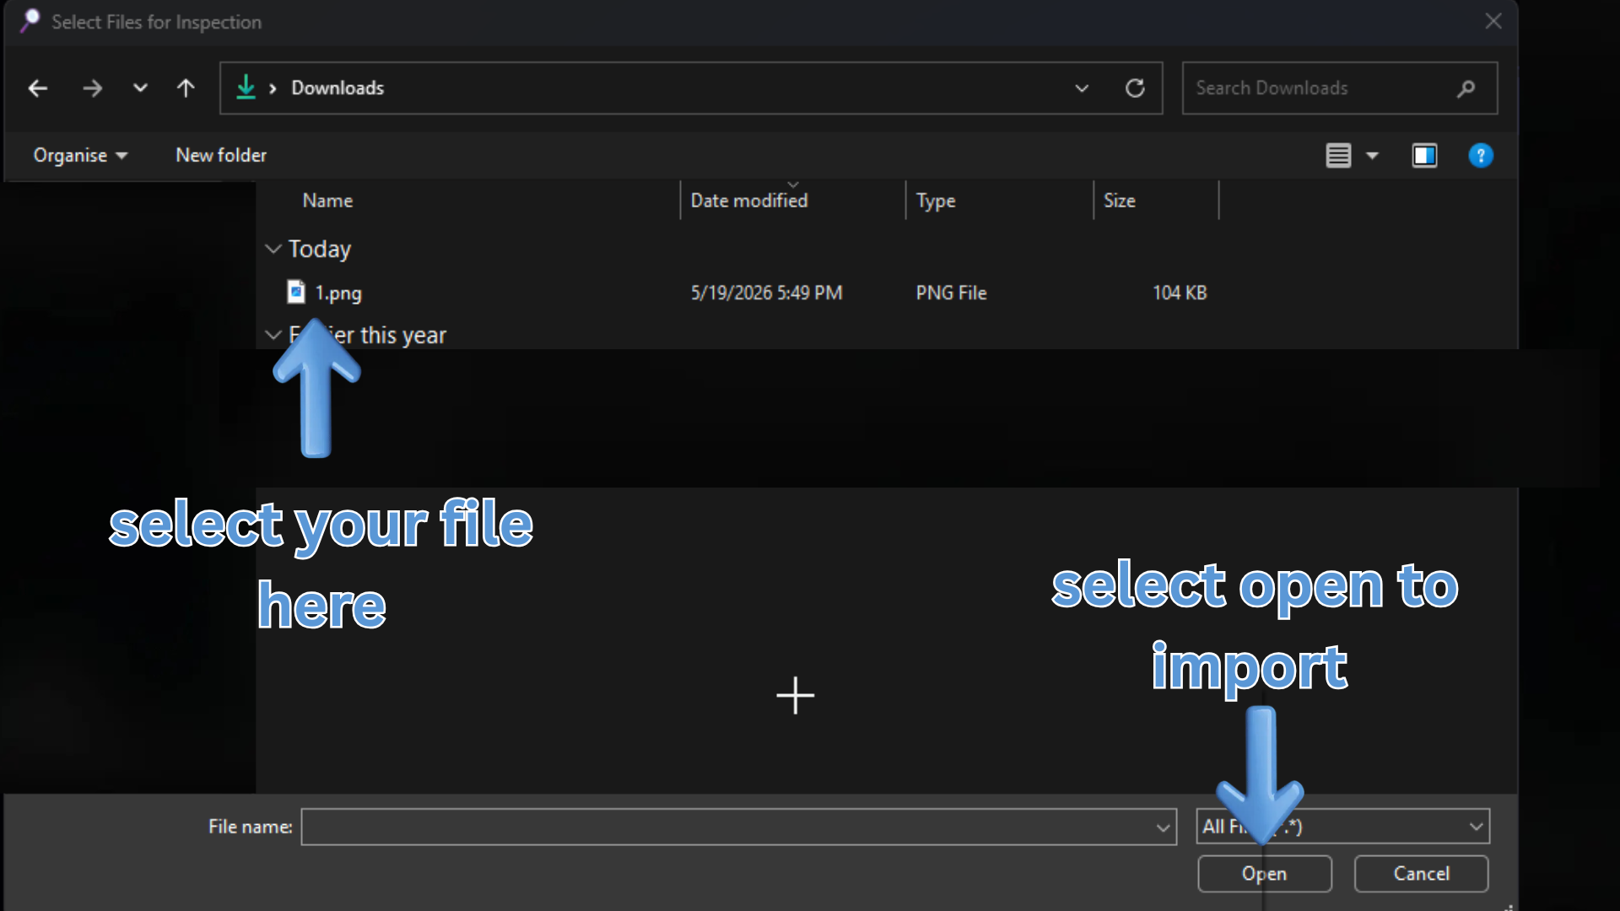Viewport: 1620px width, 911px height.
Task: Go up one folder level
Action: pos(186,88)
